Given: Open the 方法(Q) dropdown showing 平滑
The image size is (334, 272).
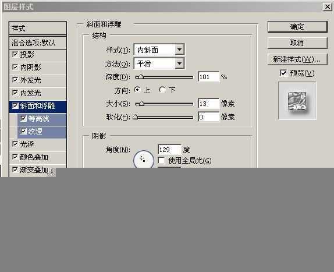Looking at the screenshot, I should [159, 63].
